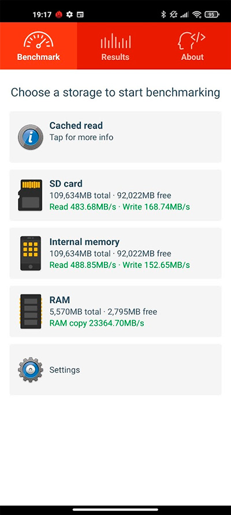Tap the About head-with-code icon

click(192, 41)
